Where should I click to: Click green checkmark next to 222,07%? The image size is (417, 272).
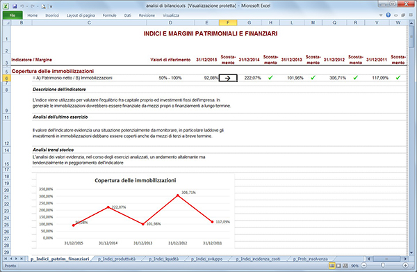tap(270, 78)
